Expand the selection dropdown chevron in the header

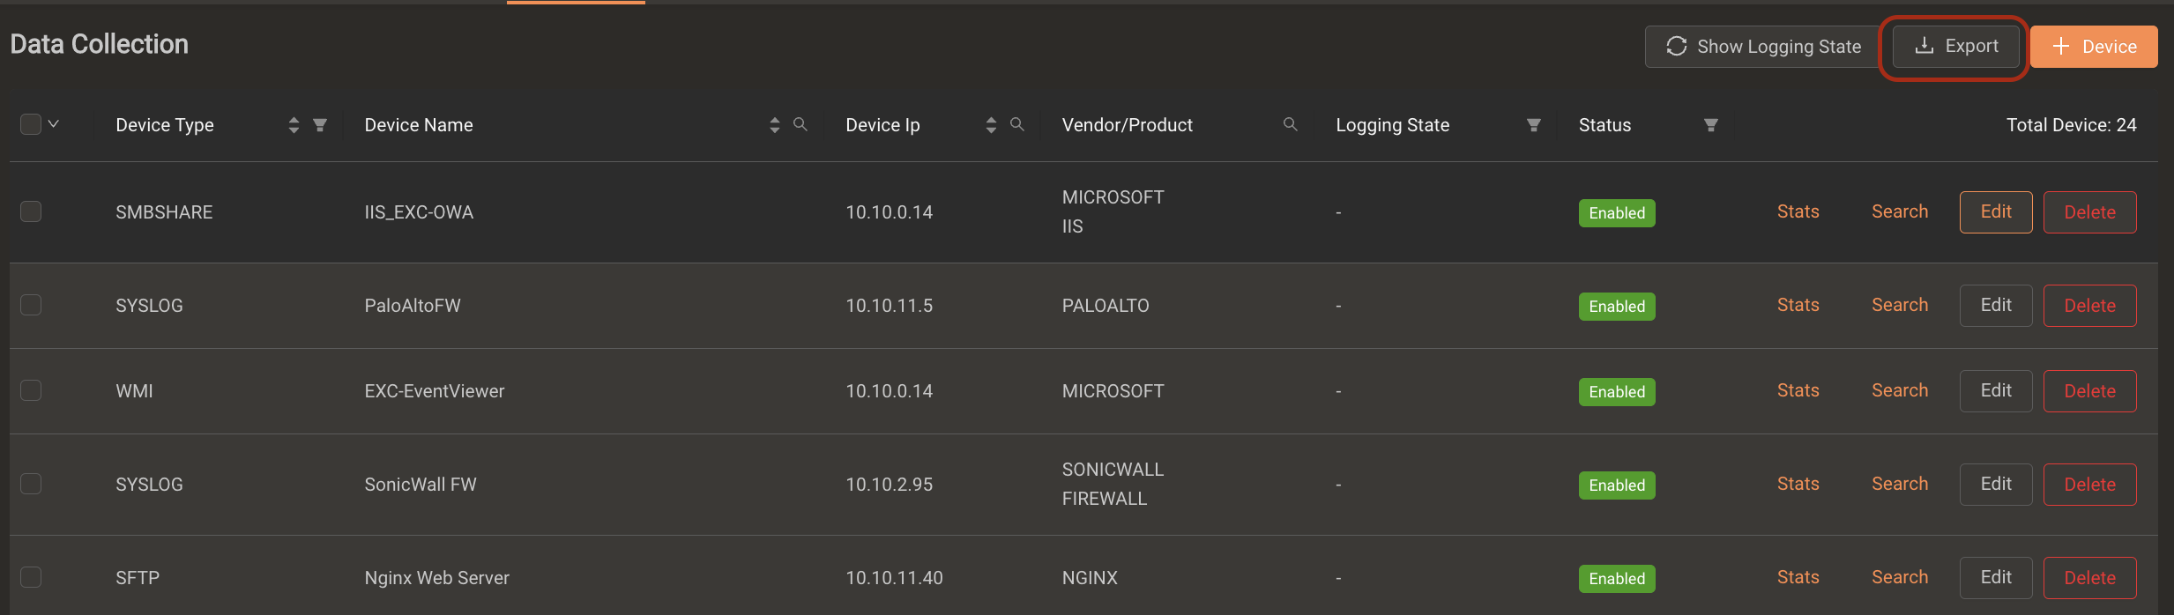54,124
